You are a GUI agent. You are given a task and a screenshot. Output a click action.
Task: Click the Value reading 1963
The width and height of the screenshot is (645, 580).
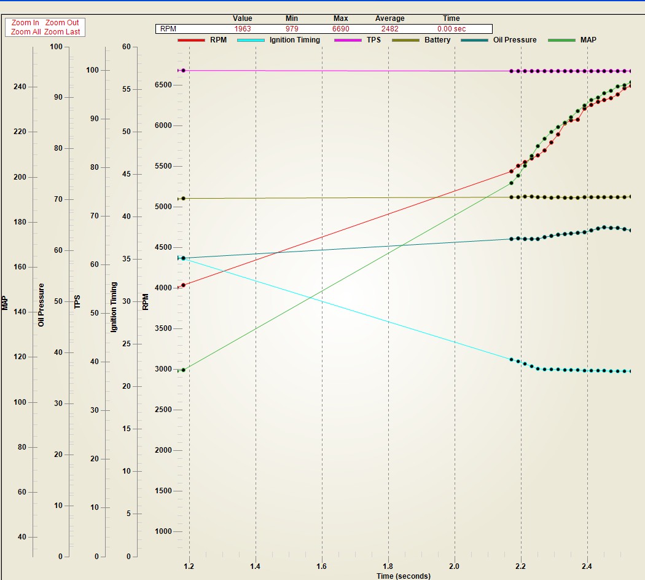[x=242, y=29]
